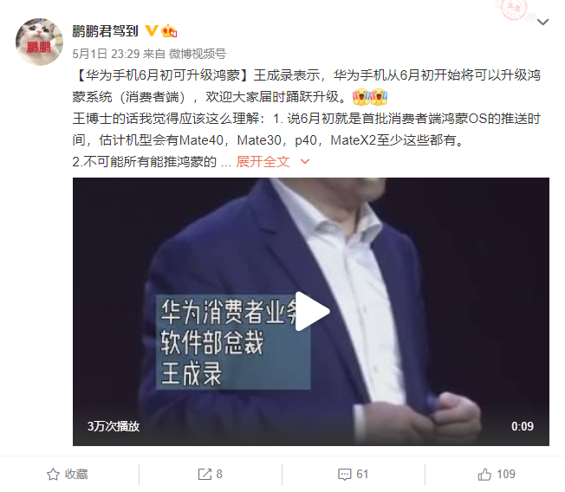Click the comment bubble icon

[x=345, y=475]
